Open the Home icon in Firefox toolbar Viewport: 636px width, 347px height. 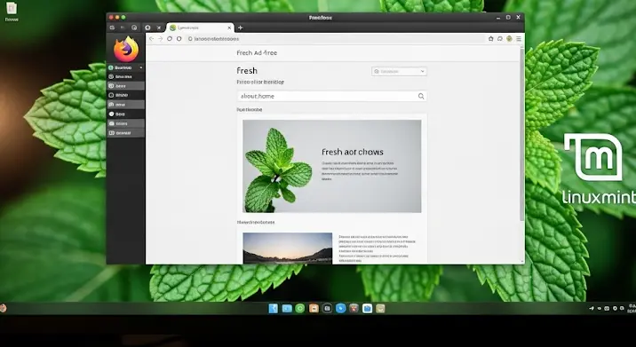pyautogui.click(x=491, y=39)
